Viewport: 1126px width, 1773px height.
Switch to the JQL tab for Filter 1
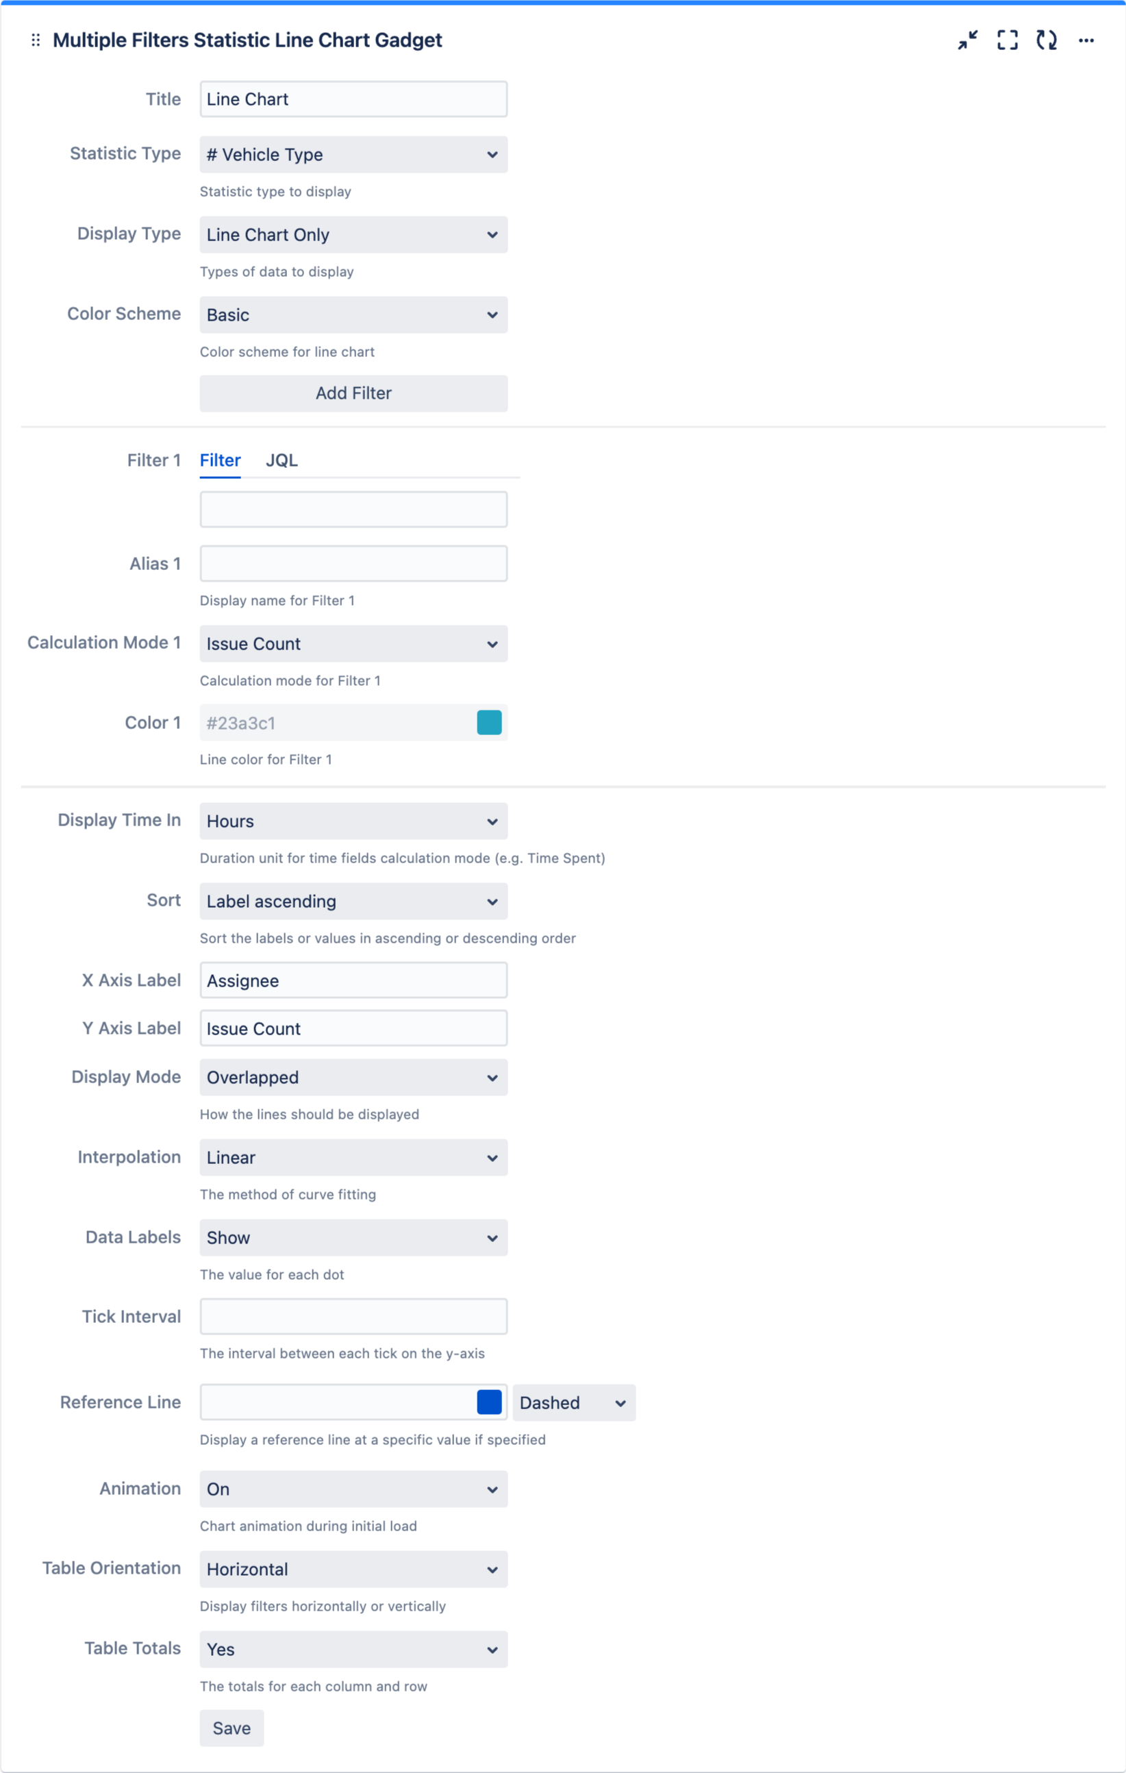[282, 460]
